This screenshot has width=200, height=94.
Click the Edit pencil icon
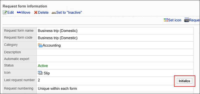coord(5,12)
